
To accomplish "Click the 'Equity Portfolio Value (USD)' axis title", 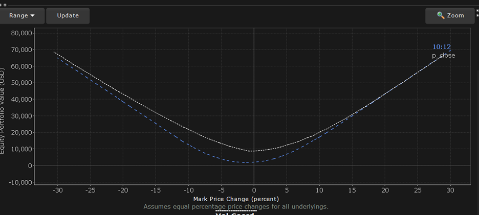I will coord(4,109).
